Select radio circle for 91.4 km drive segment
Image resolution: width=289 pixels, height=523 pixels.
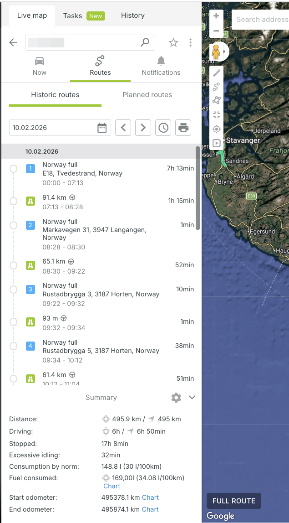[14, 202]
